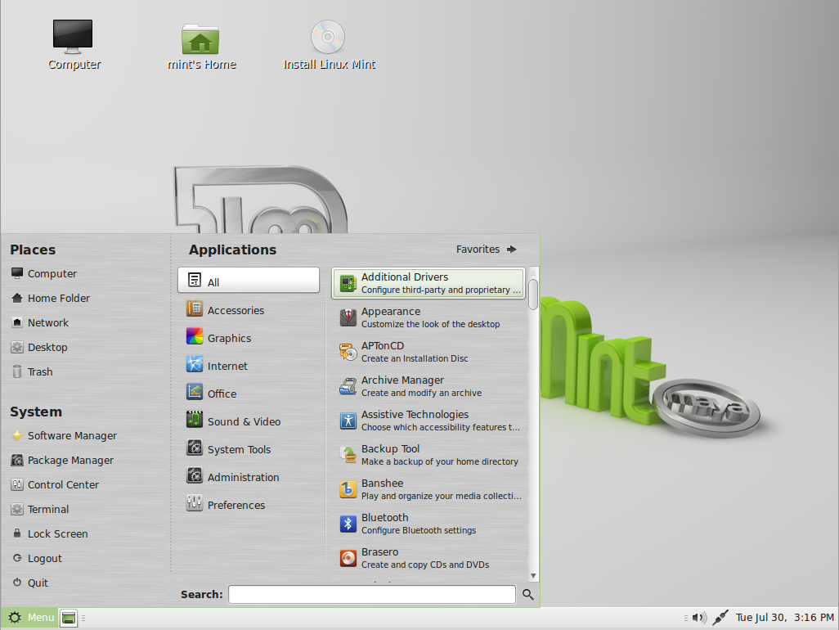
Task: Toggle the Menu button in panel
Action: pos(30,618)
